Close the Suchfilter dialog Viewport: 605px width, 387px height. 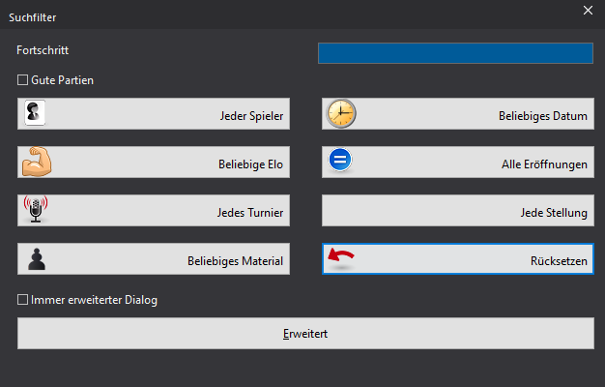tap(587, 11)
